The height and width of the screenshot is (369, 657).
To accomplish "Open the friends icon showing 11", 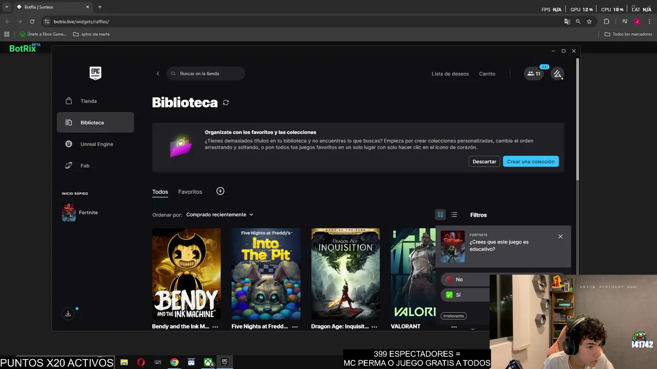I will coord(534,74).
